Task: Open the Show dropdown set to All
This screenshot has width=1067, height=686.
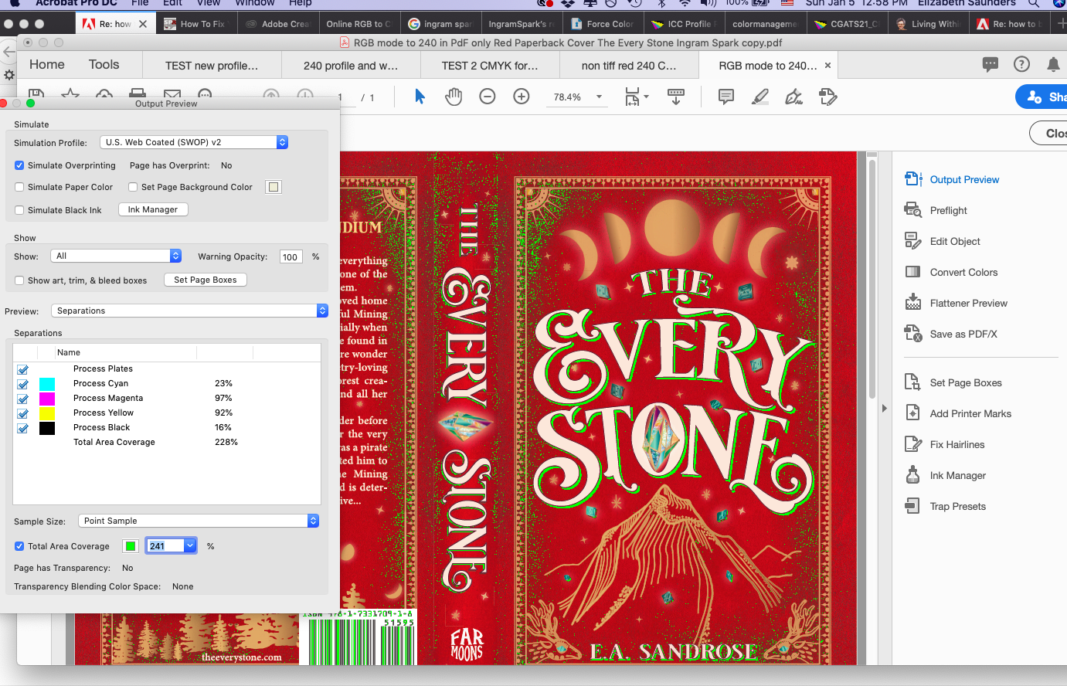Action: [116, 256]
